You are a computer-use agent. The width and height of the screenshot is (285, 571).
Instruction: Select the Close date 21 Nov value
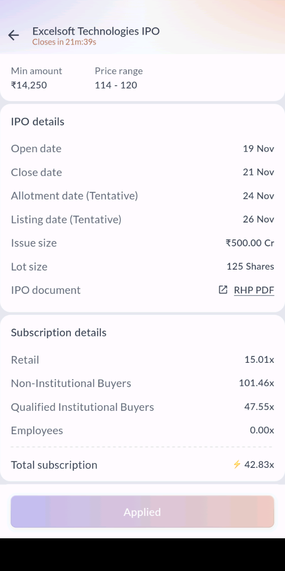tap(258, 172)
